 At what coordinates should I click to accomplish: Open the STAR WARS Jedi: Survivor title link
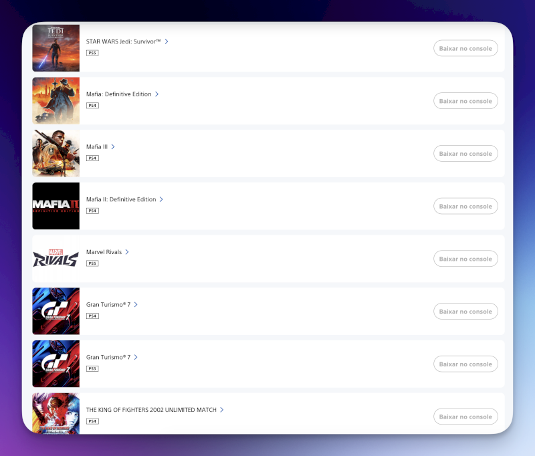point(123,41)
